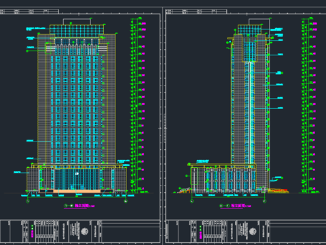Select the red-yellow ramp beside right elevation

(278, 191)
